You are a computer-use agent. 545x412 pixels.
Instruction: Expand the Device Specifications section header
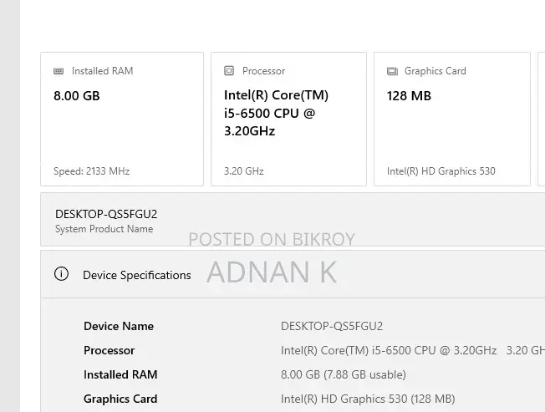click(x=293, y=274)
